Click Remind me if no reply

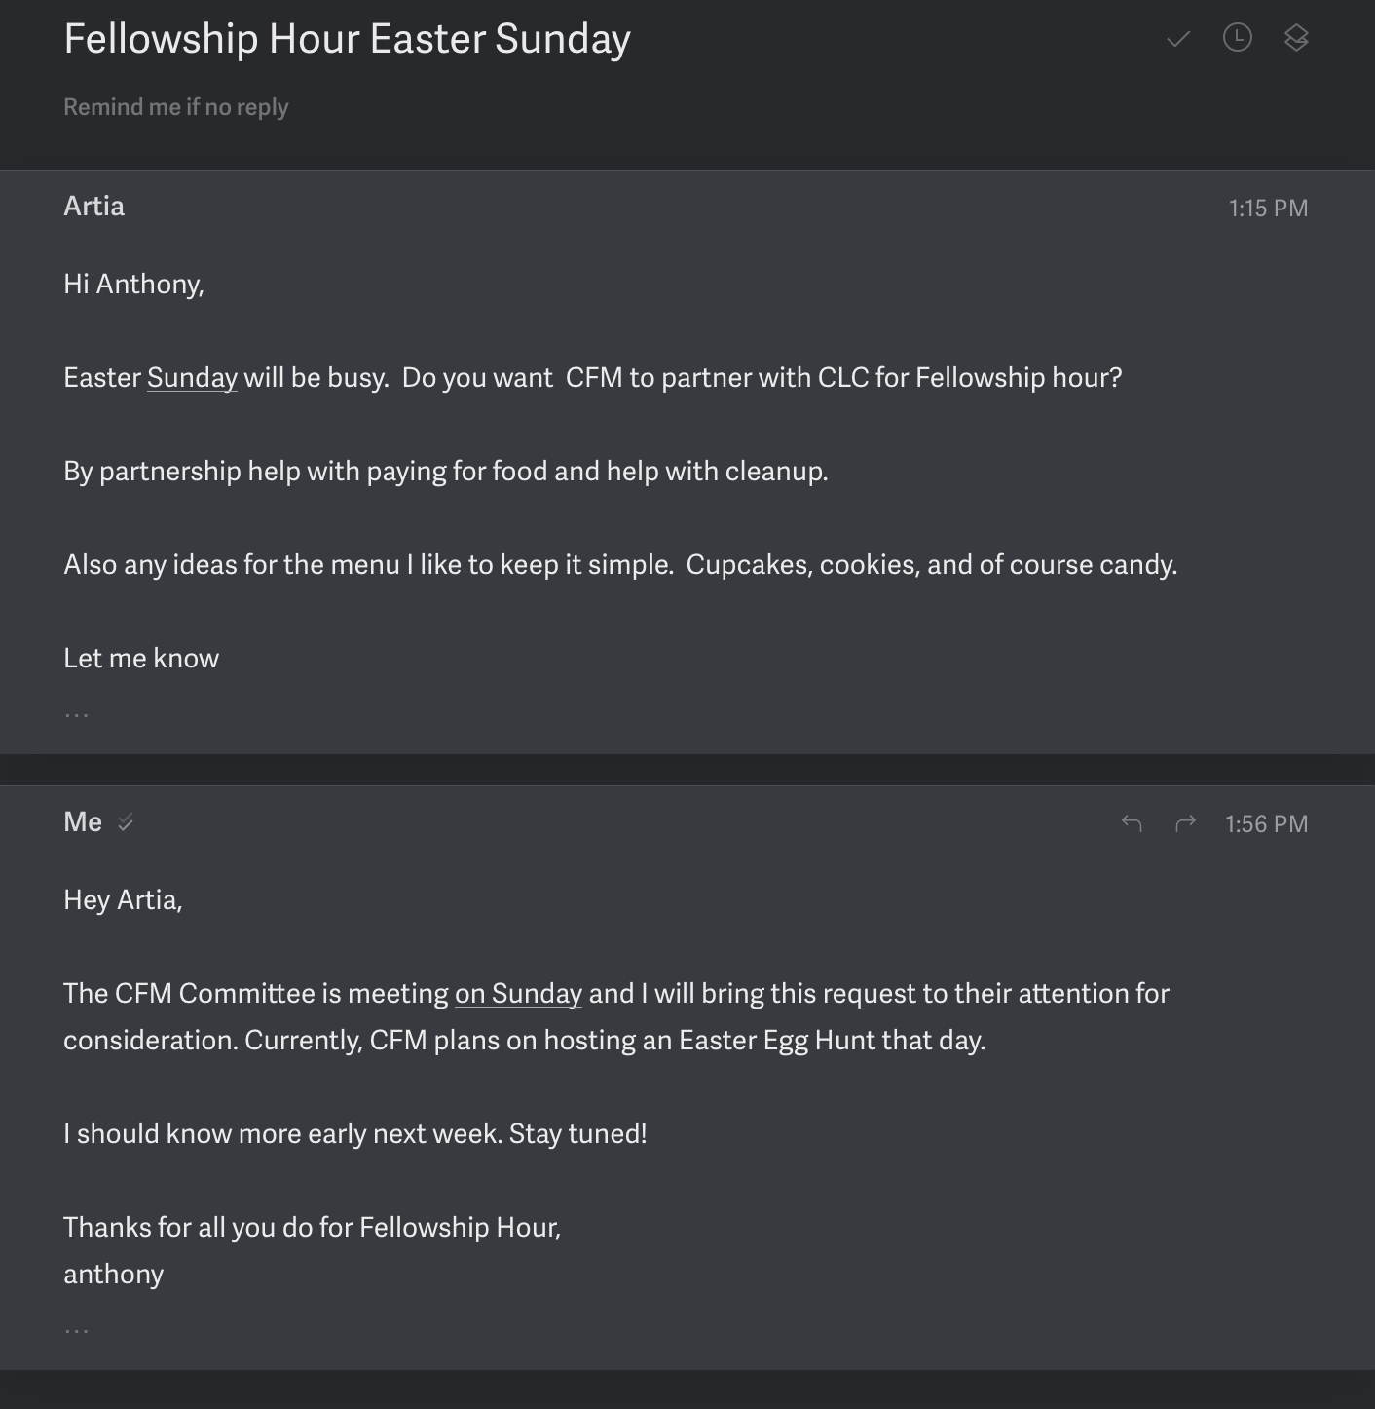coord(176,107)
